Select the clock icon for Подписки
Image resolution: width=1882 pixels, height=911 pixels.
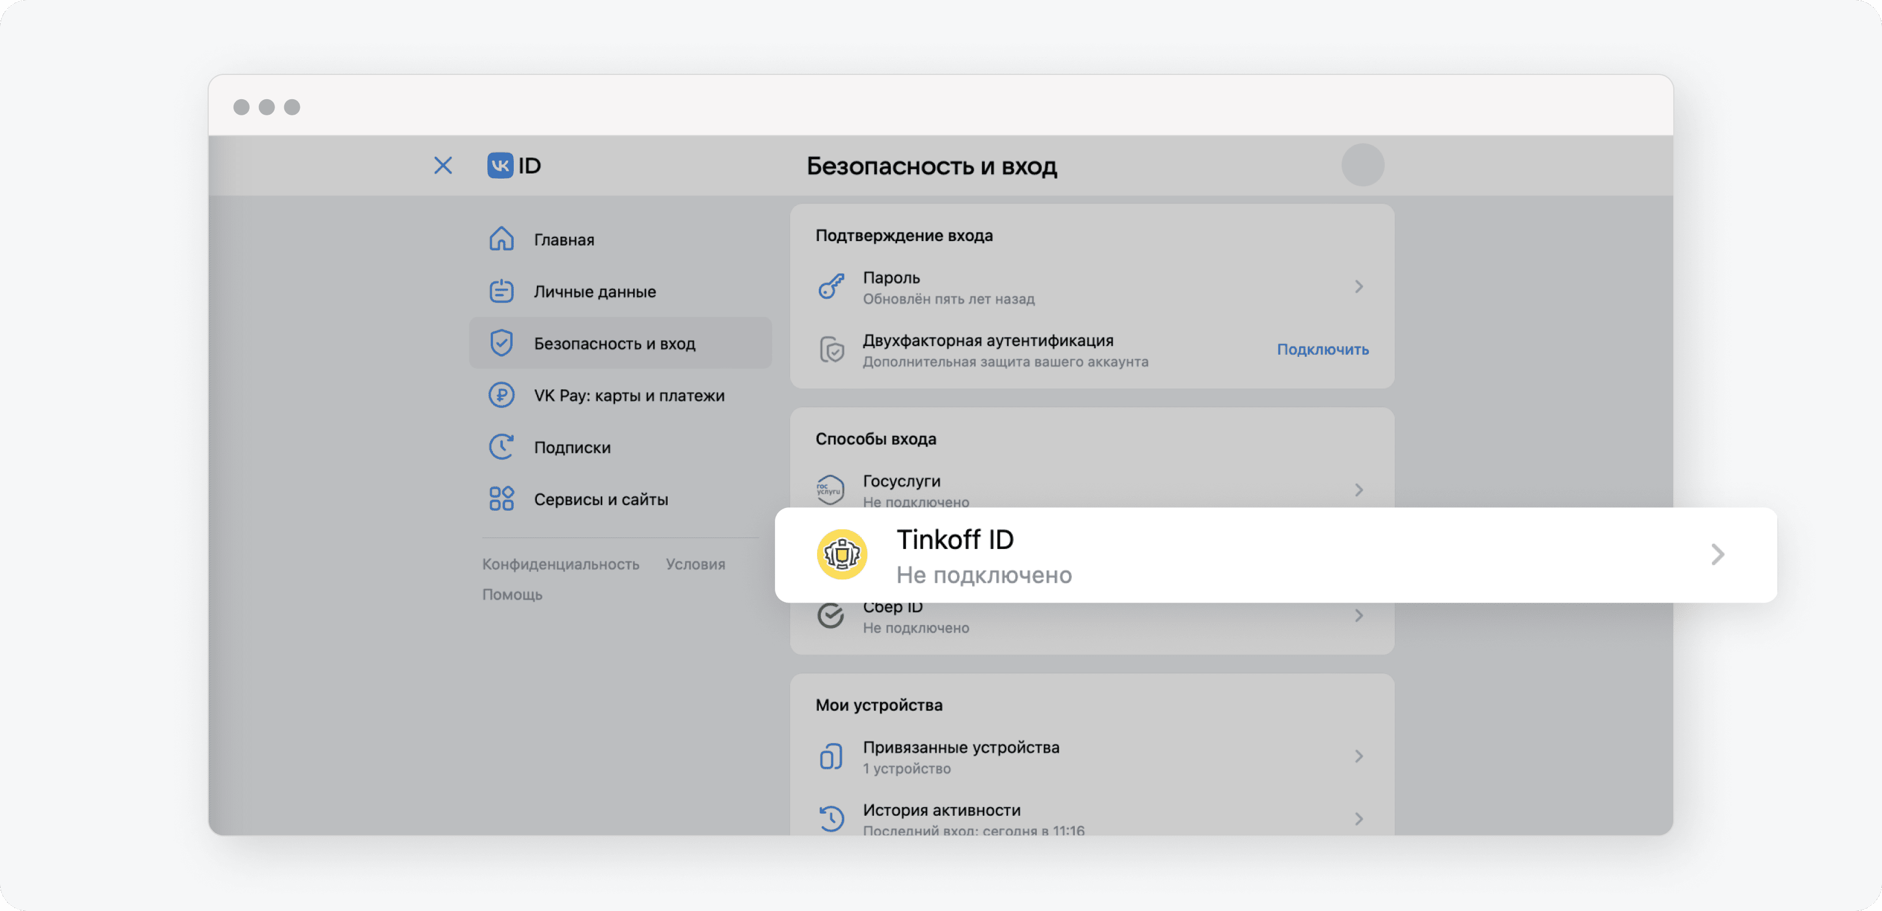(x=501, y=446)
